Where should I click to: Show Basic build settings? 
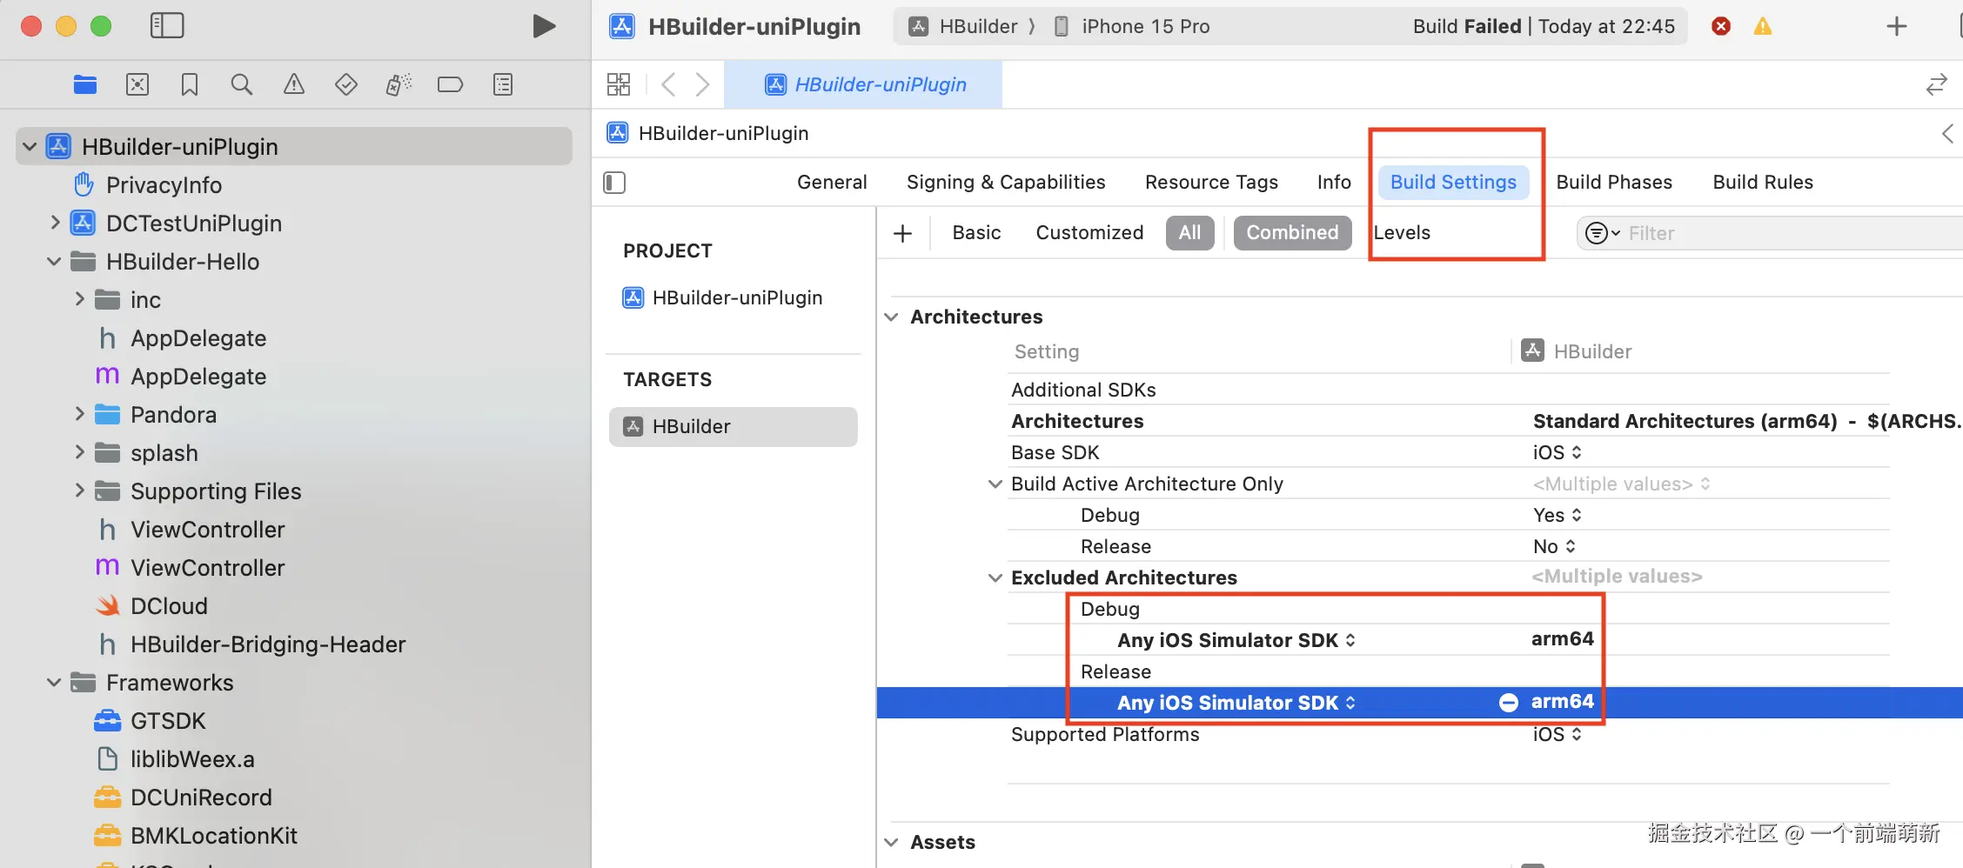tap(976, 233)
